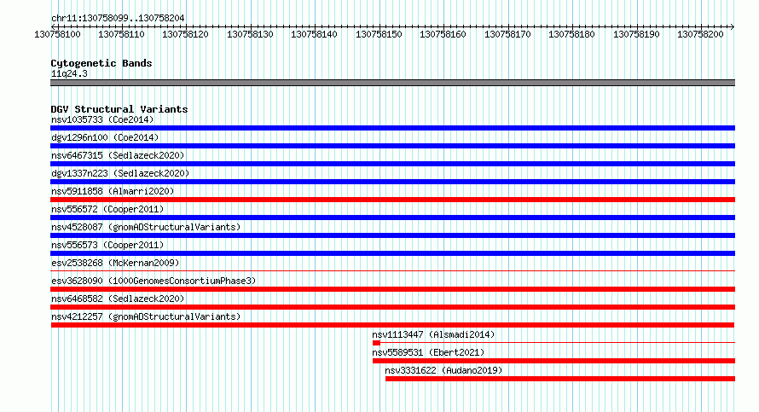Select the dgv1296n100 (Coe2014) label
Viewport: 759px width, 412px height.
coord(105,137)
